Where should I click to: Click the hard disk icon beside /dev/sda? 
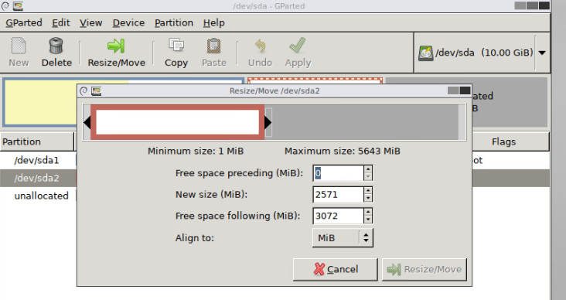click(x=425, y=53)
